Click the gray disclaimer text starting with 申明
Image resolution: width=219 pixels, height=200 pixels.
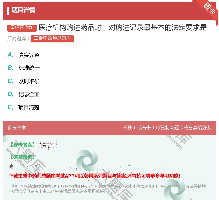click(107, 189)
